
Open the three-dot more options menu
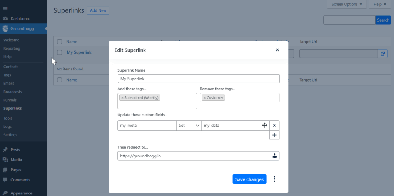click(274, 179)
